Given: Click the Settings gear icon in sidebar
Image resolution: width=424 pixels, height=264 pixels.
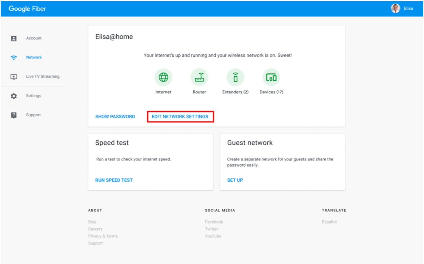Looking at the screenshot, I should tap(14, 96).
